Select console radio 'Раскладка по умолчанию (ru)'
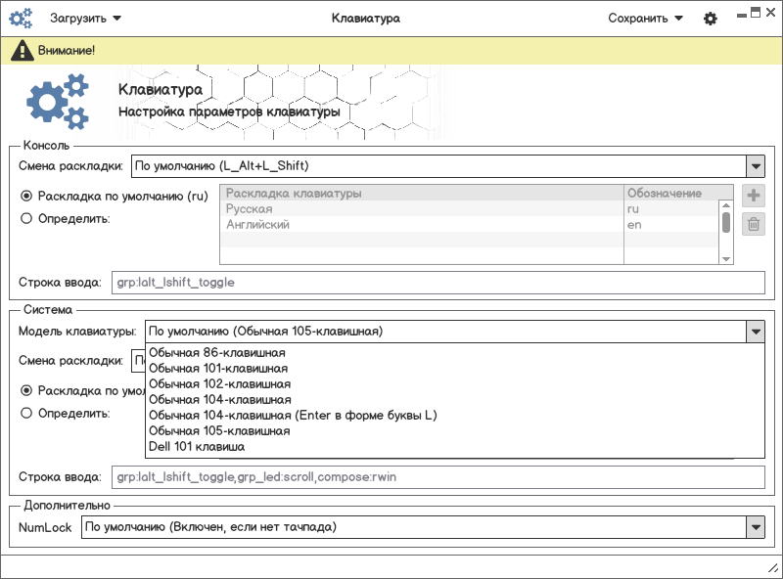This screenshot has width=783, height=579. point(26,196)
